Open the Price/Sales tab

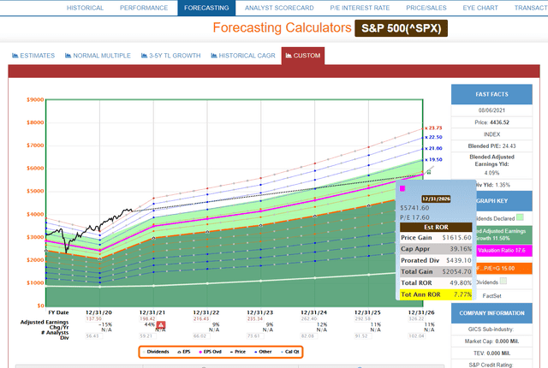[426, 8]
